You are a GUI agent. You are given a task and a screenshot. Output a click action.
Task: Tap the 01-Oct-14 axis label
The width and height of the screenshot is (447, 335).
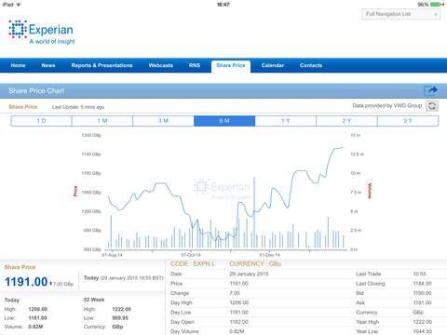[191, 255]
